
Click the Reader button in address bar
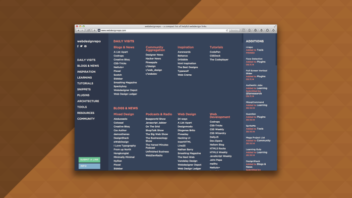coord(234,30)
